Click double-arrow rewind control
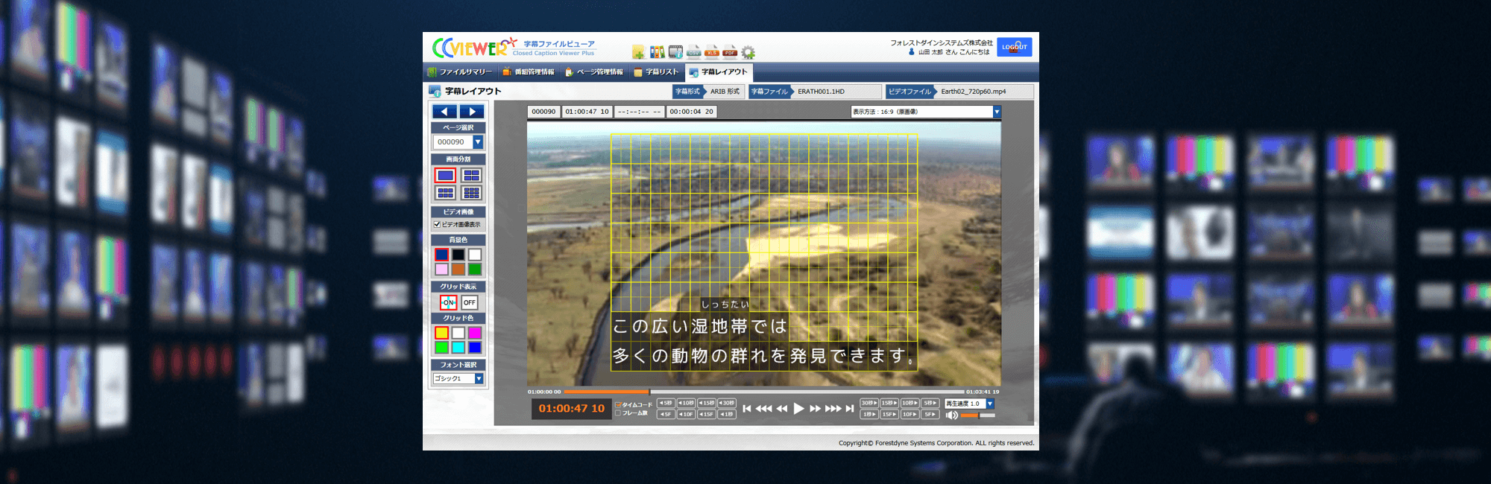This screenshot has width=1491, height=484. (782, 409)
